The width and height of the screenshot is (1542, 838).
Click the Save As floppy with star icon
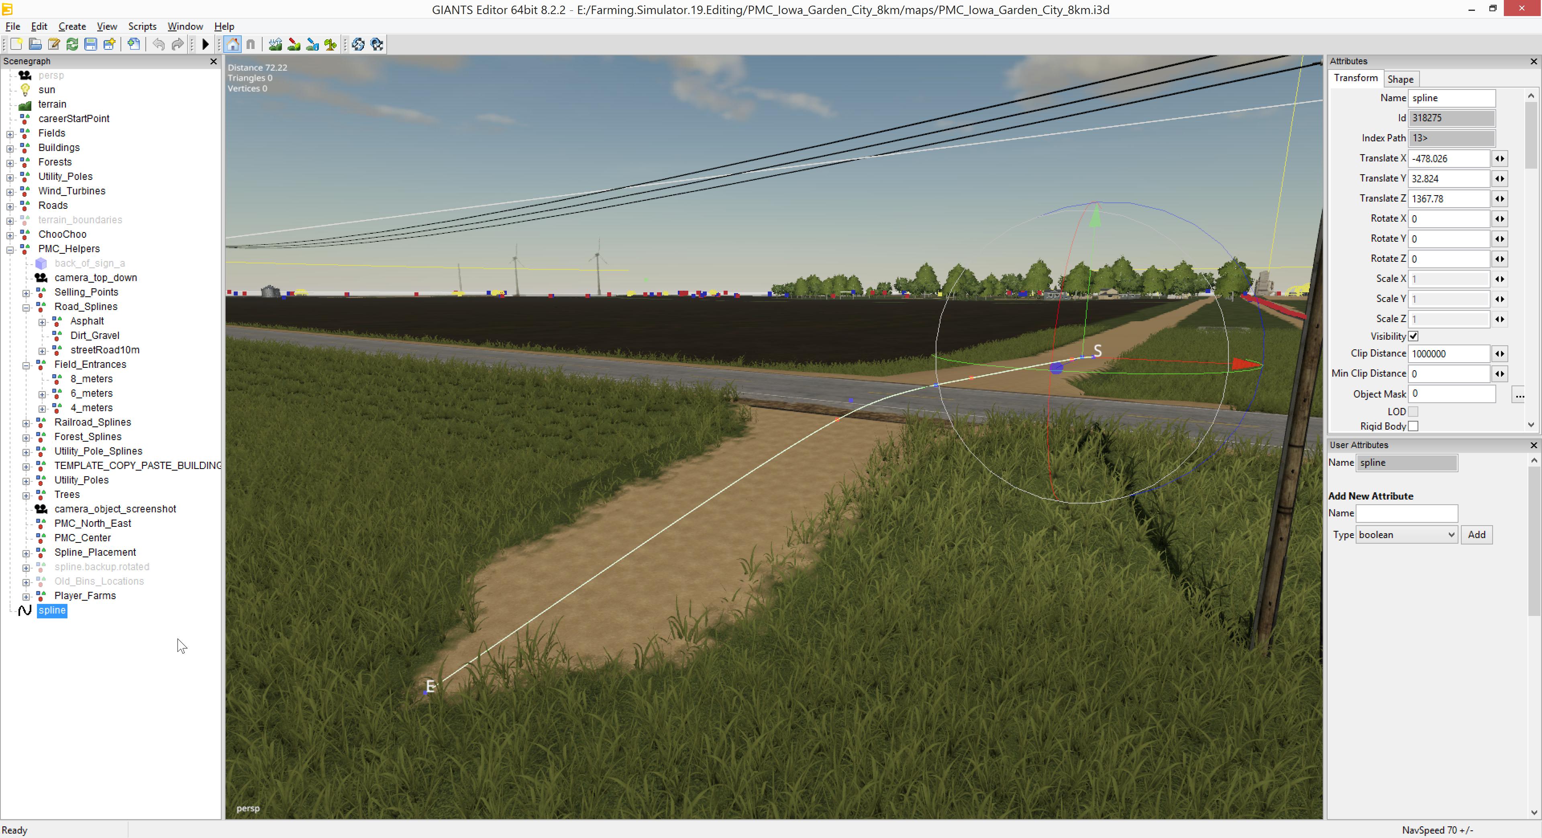(x=109, y=44)
